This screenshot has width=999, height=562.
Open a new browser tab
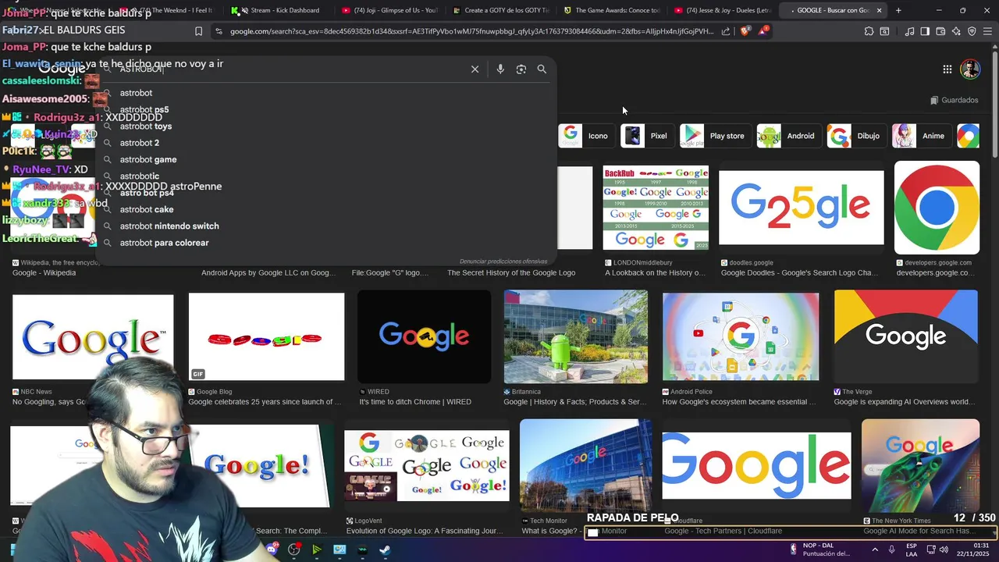(x=898, y=10)
